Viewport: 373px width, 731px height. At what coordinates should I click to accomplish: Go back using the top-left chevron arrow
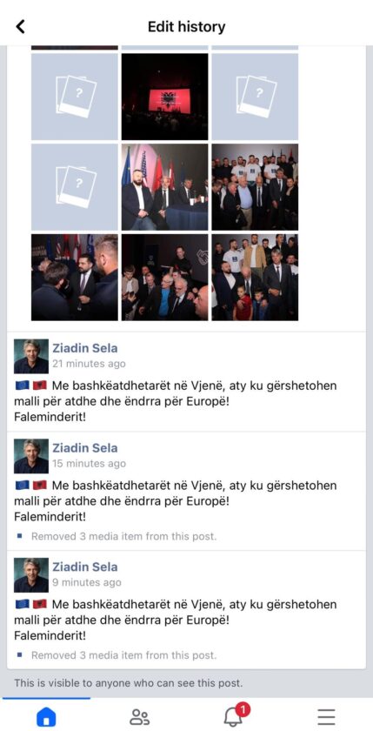pos(21,27)
